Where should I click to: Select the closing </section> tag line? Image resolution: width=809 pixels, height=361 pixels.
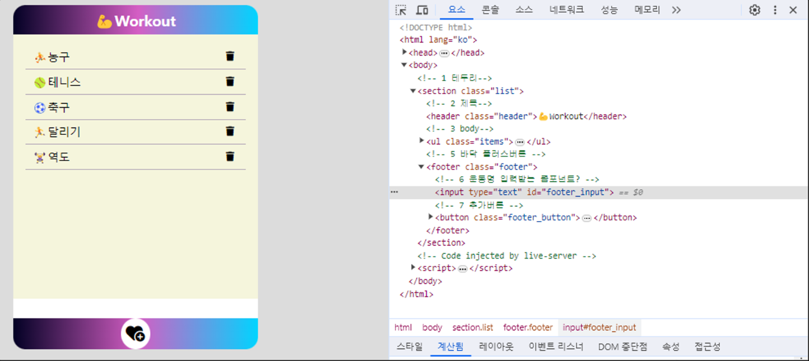pos(441,243)
